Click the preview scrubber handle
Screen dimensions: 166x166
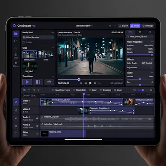[x=79, y=80]
